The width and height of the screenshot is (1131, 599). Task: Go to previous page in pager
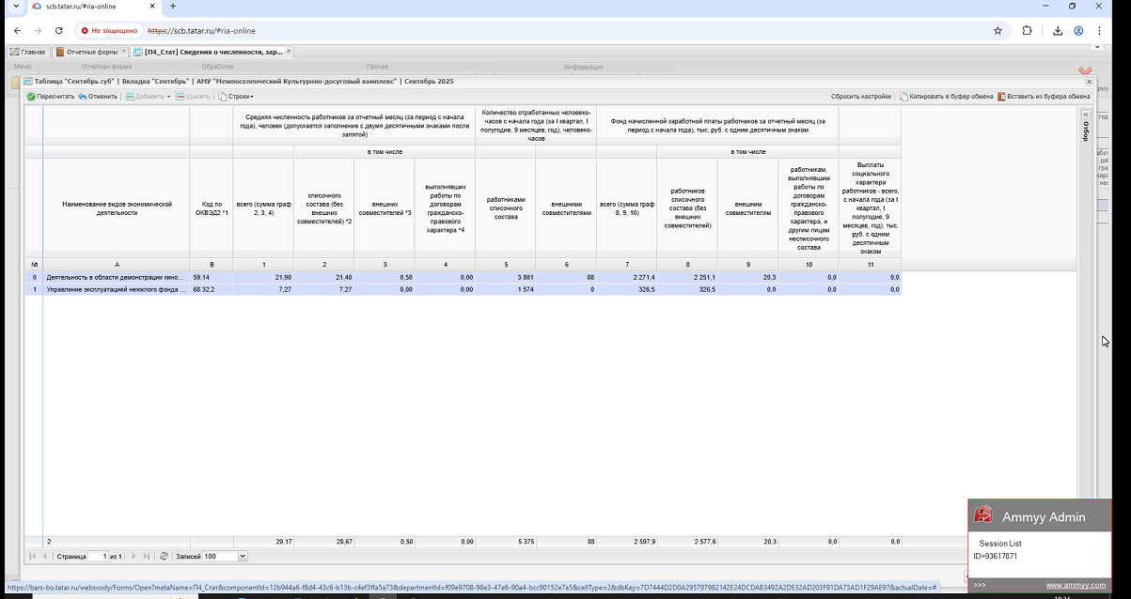[x=44, y=557]
